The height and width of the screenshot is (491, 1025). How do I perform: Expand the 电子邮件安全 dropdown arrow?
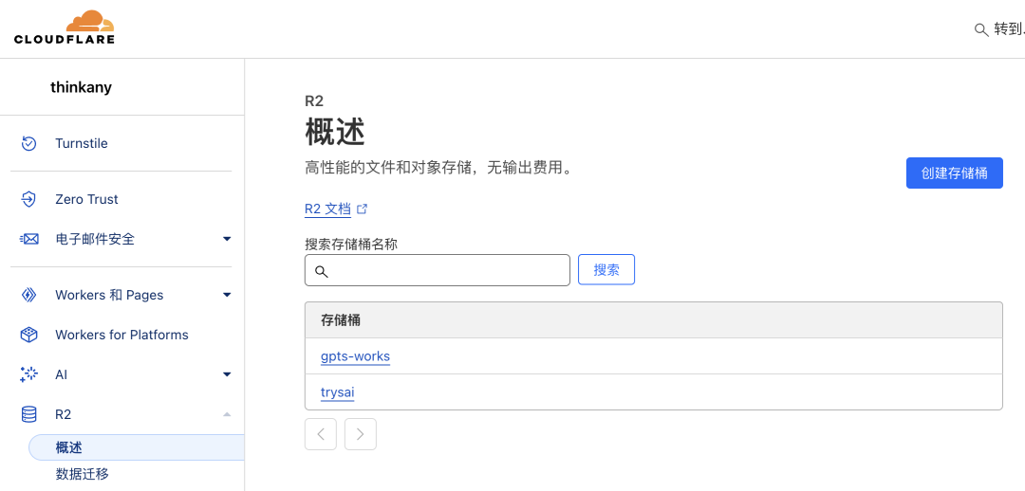pos(227,239)
